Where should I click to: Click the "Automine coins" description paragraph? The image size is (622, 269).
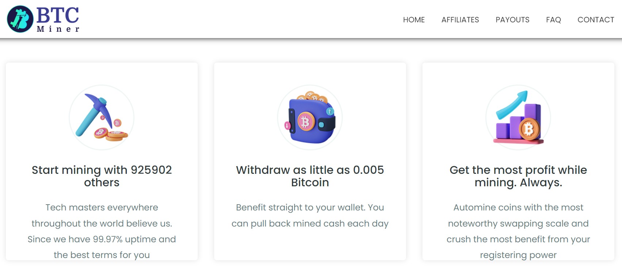[518, 231]
